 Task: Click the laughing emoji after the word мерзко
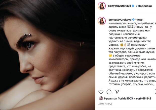click(122, 45)
